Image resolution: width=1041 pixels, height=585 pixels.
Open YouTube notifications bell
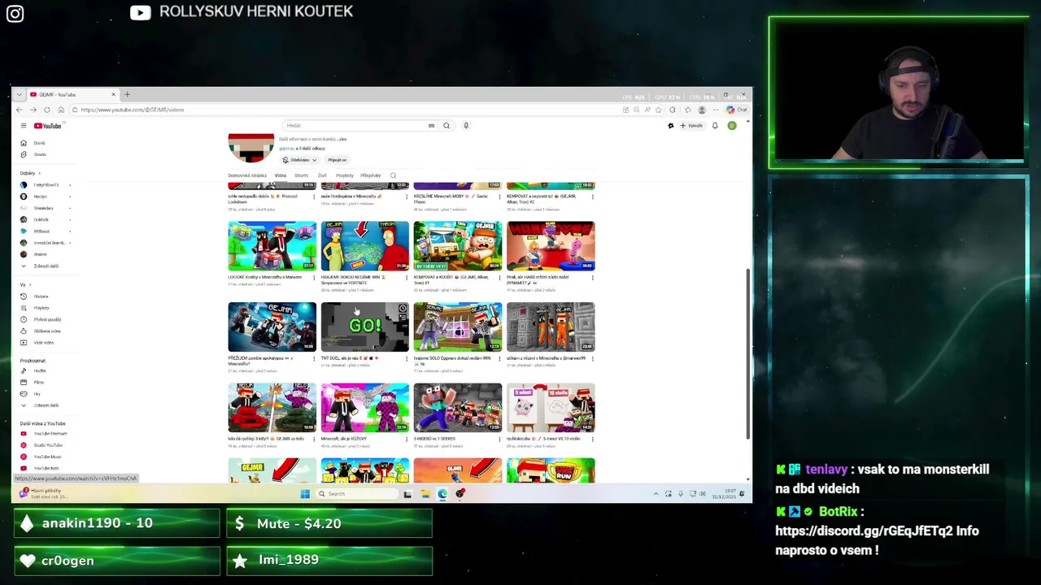(x=715, y=126)
